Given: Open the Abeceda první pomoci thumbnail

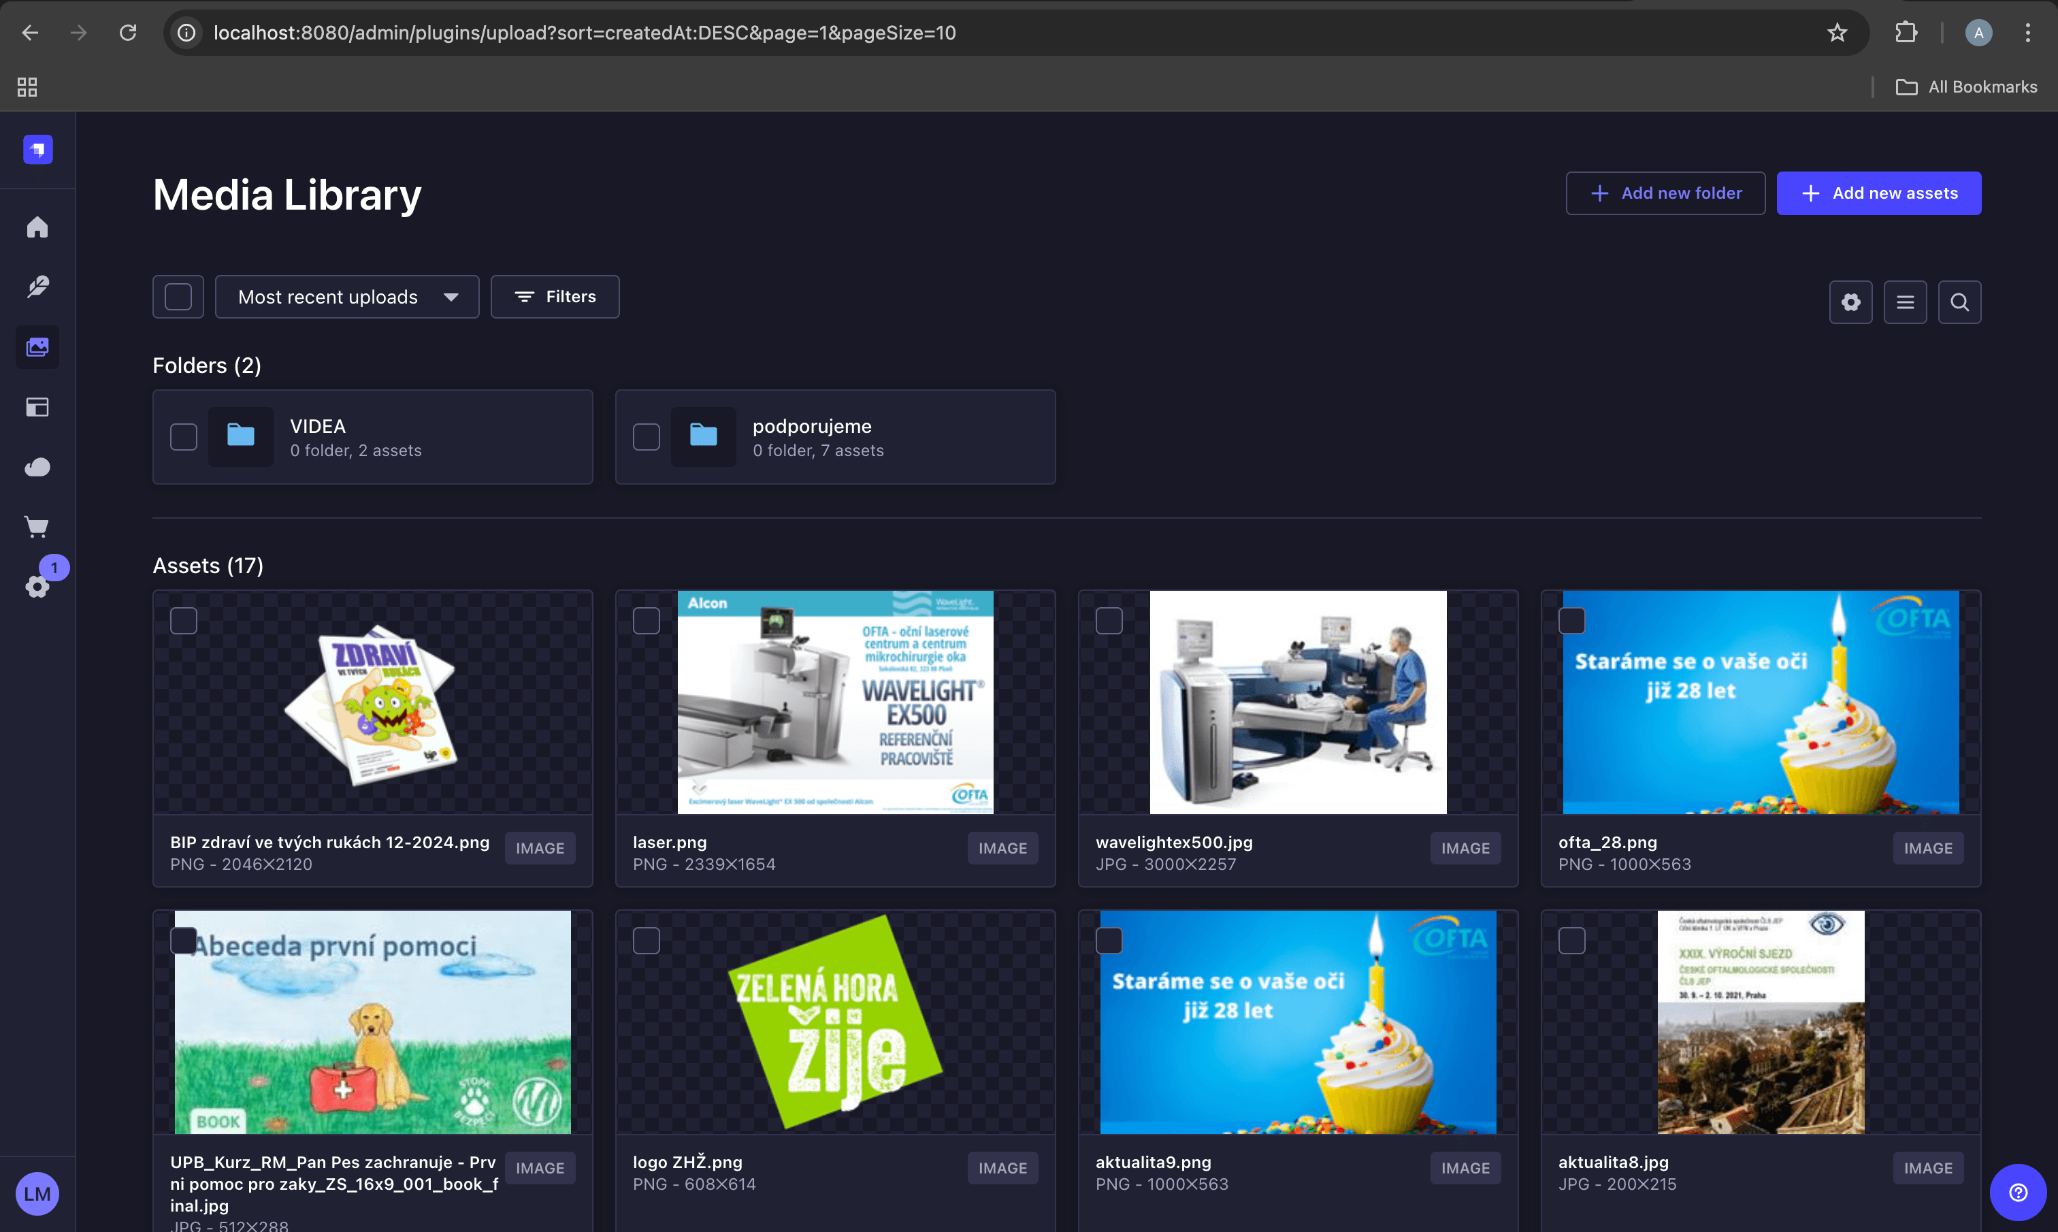Looking at the screenshot, I should [372, 1022].
